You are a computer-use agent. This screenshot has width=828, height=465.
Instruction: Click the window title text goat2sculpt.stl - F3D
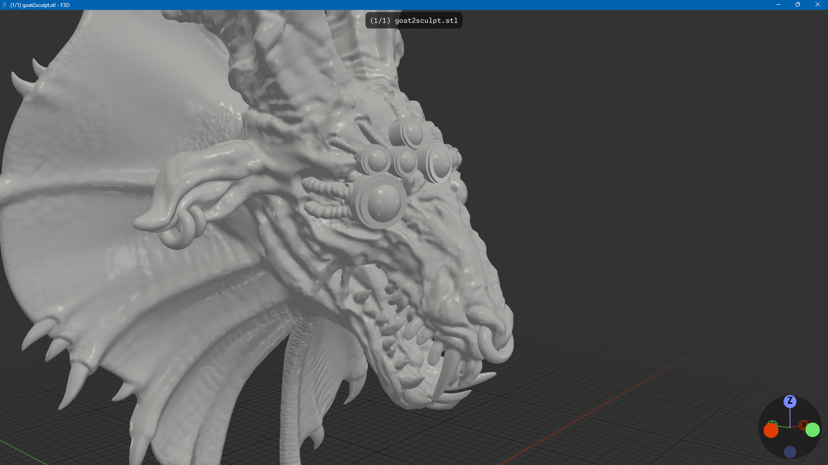click(40, 5)
